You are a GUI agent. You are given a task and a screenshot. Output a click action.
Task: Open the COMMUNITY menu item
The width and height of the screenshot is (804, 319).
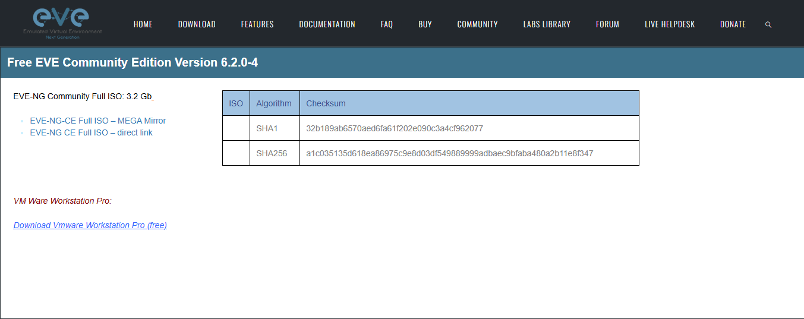coord(477,24)
